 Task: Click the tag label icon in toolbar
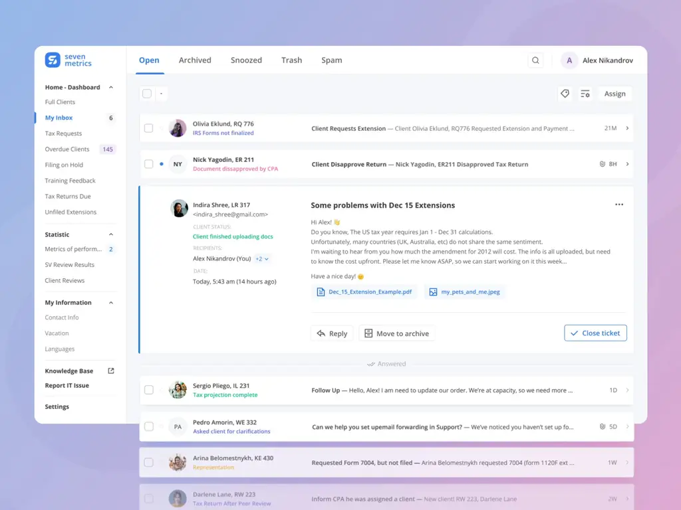tap(565, 94)
